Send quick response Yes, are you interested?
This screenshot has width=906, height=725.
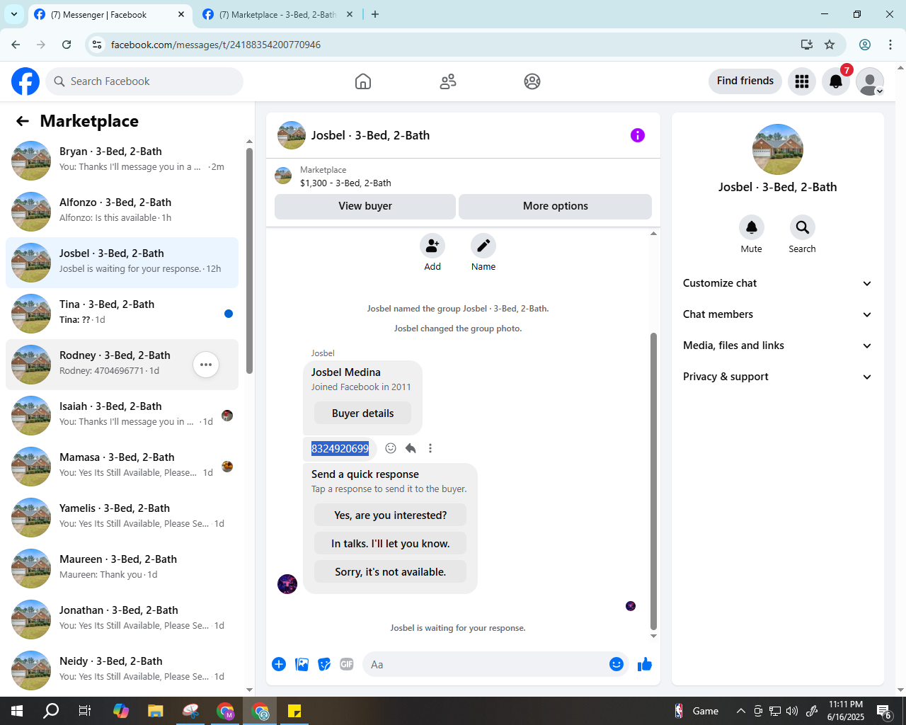coord(391,515)
